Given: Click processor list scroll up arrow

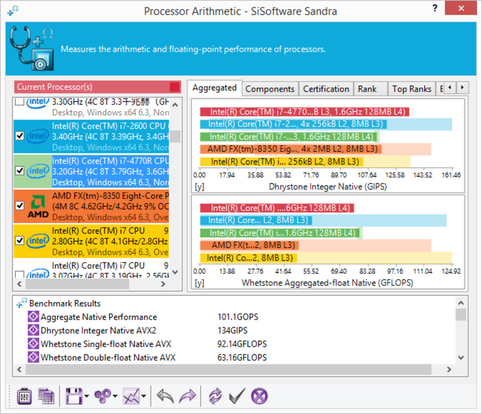Looking at the screenshot, I should coord(175,105).
